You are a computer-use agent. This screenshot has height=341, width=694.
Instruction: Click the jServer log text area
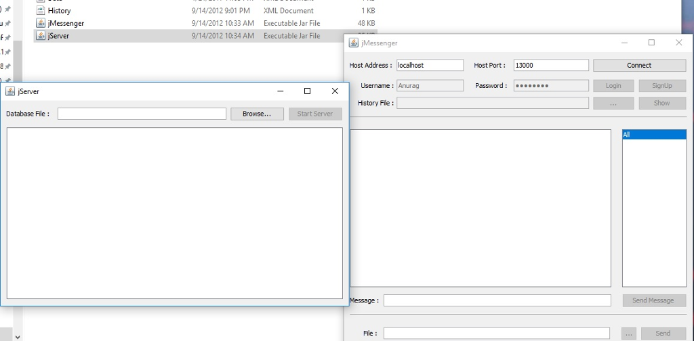pos(175,213)
